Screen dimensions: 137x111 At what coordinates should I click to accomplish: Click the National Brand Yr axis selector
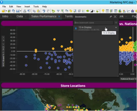click(x=129, y=79)
